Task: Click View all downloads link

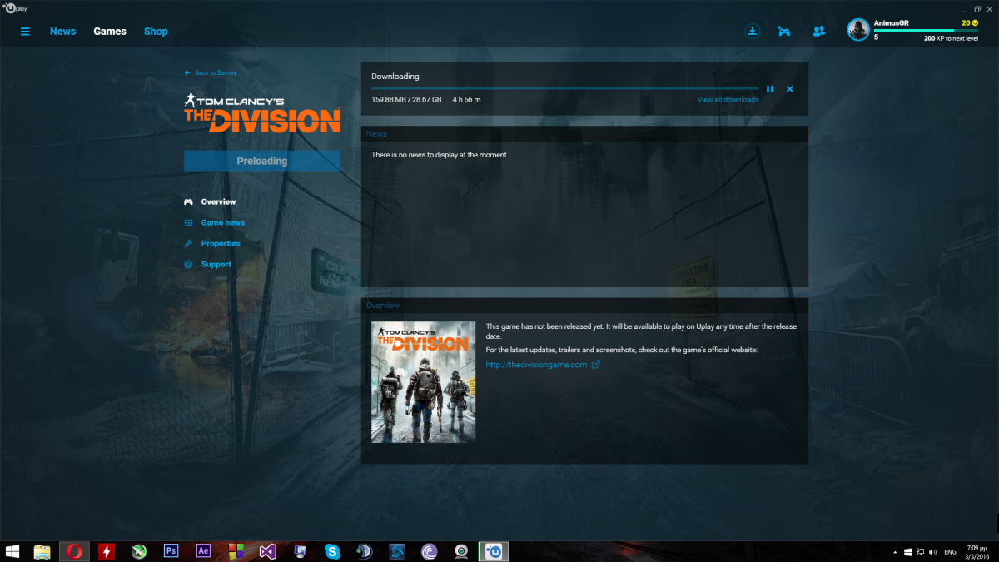Action: [x=728, y=100]
